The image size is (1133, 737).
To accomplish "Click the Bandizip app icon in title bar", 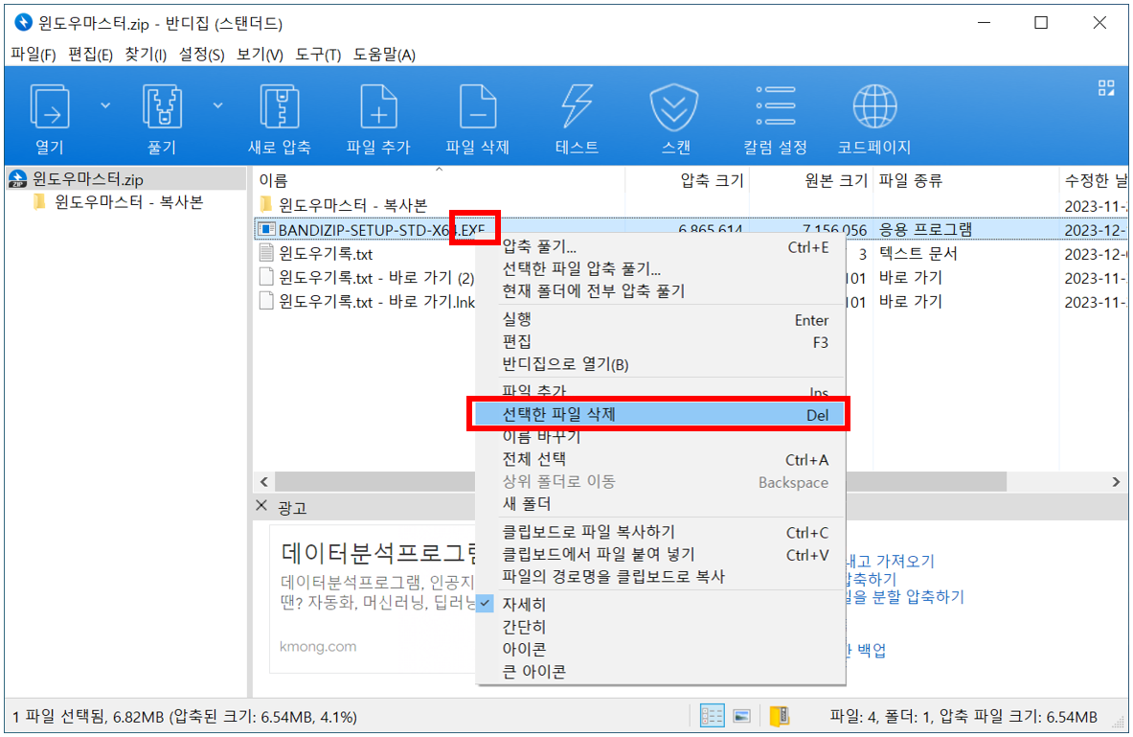I will click(23, 23).
